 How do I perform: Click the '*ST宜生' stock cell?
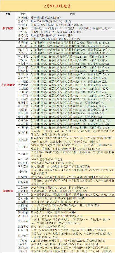23,153
